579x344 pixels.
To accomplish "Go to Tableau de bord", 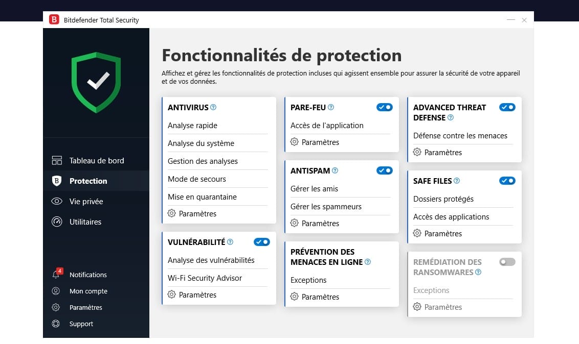I will [96, 161].
